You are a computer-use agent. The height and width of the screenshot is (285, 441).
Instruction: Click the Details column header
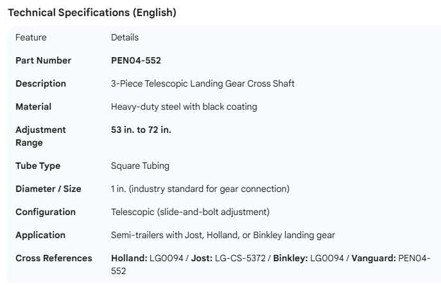click(125, 37)
